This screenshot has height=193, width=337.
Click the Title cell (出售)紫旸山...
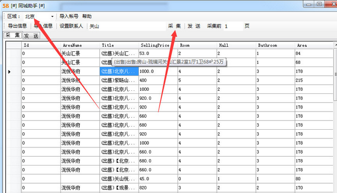click(119, 80)
